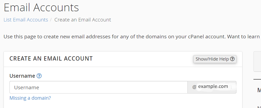Click the @ symbol beside the domain

point(194,87)
